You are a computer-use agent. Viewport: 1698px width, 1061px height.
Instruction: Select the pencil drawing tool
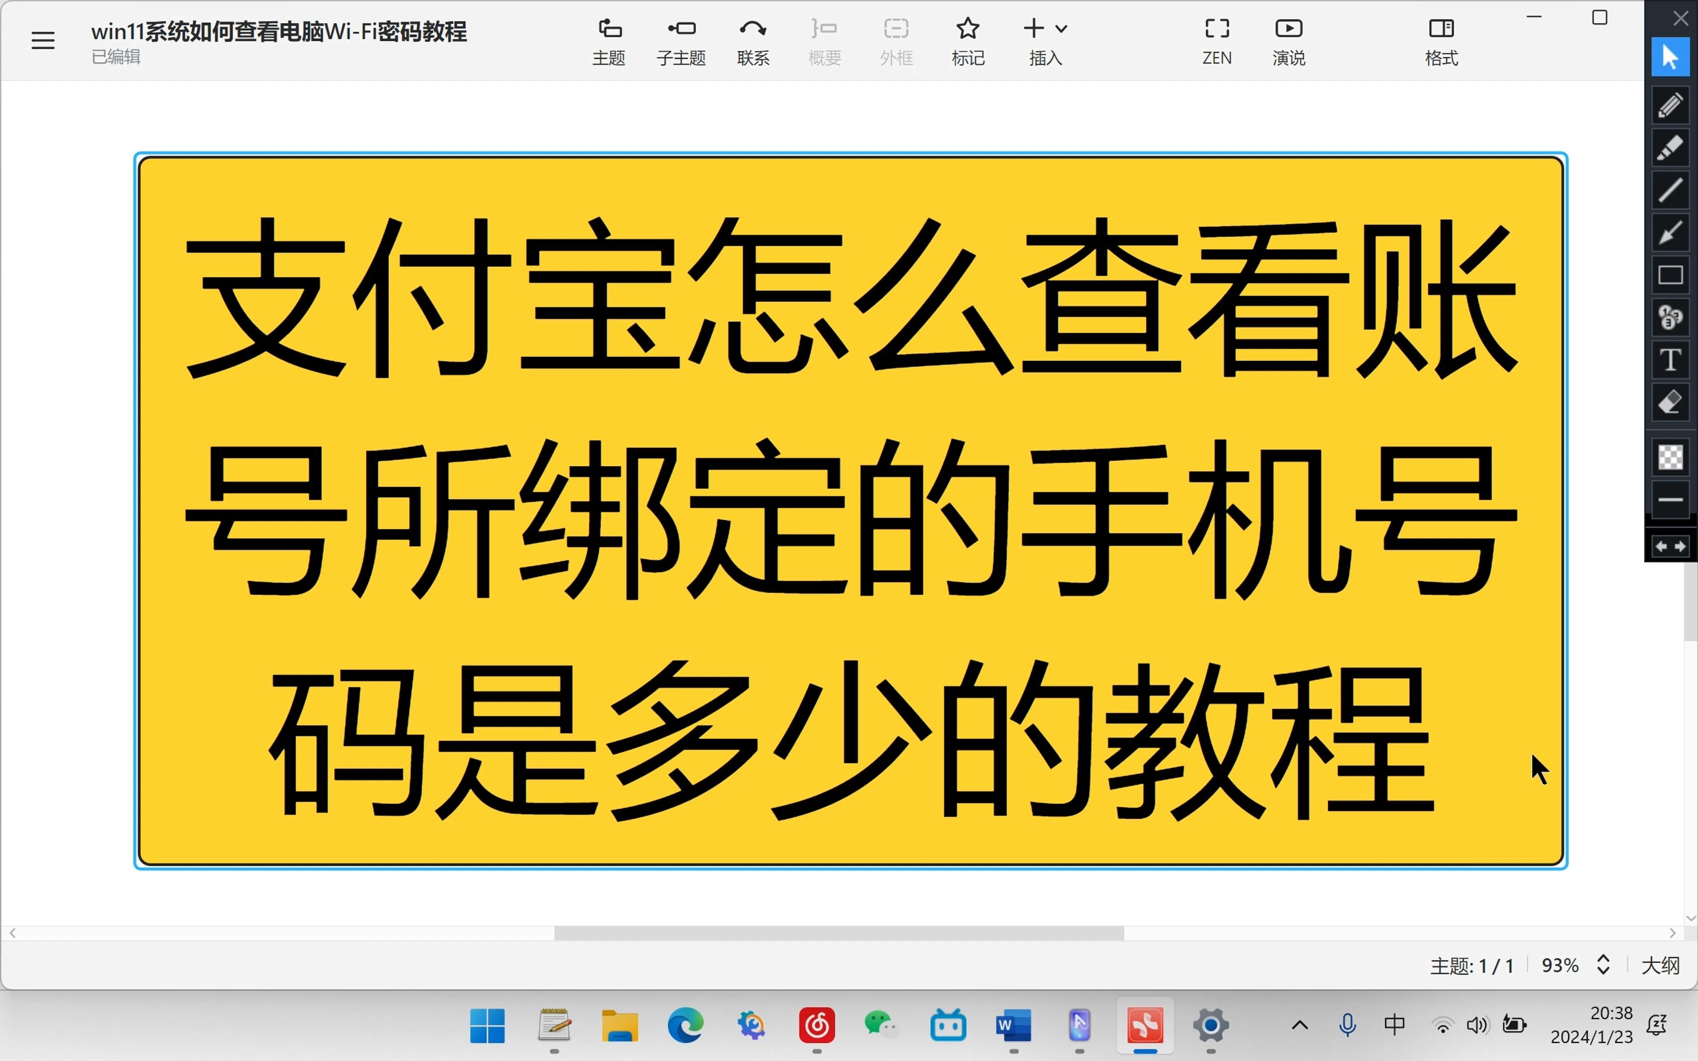click(1670, 105)
